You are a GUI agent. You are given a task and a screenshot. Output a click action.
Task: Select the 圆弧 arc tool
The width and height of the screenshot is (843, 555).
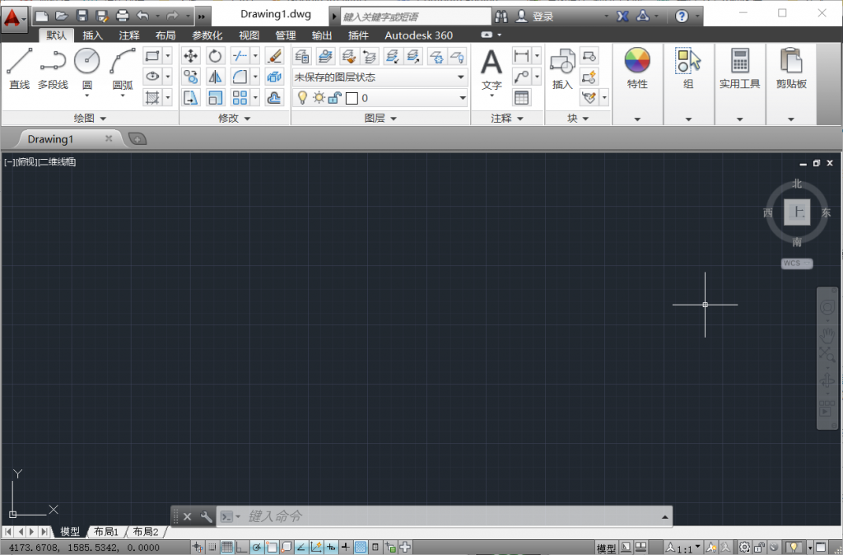[123, 68]
